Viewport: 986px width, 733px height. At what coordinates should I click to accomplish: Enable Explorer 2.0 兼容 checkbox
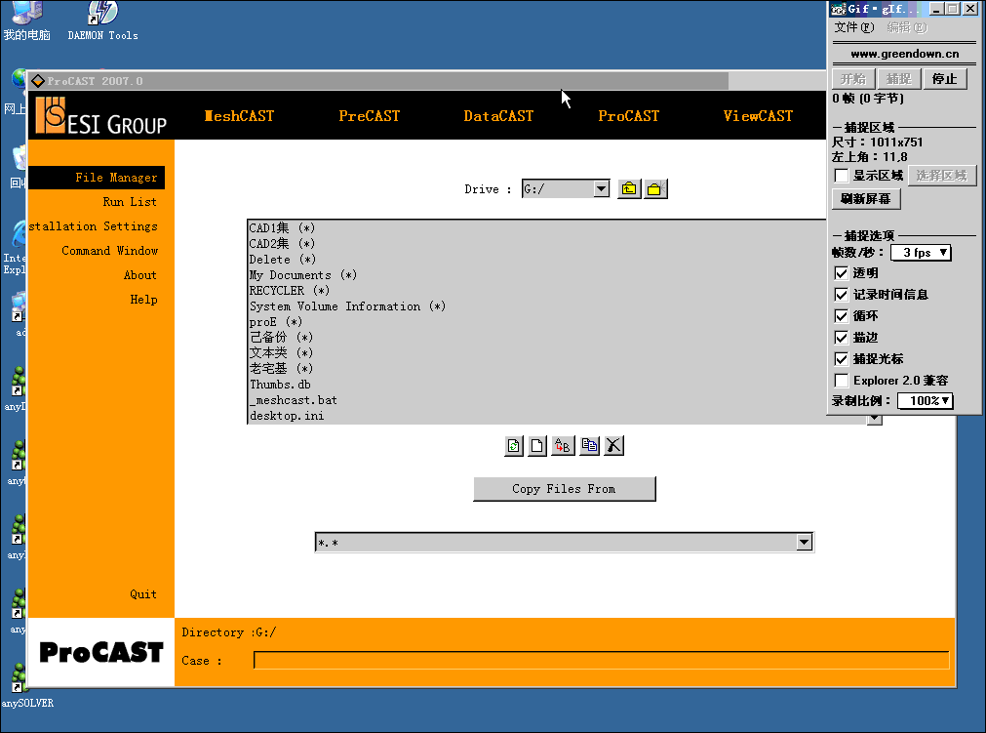click(x=842, y=380)
